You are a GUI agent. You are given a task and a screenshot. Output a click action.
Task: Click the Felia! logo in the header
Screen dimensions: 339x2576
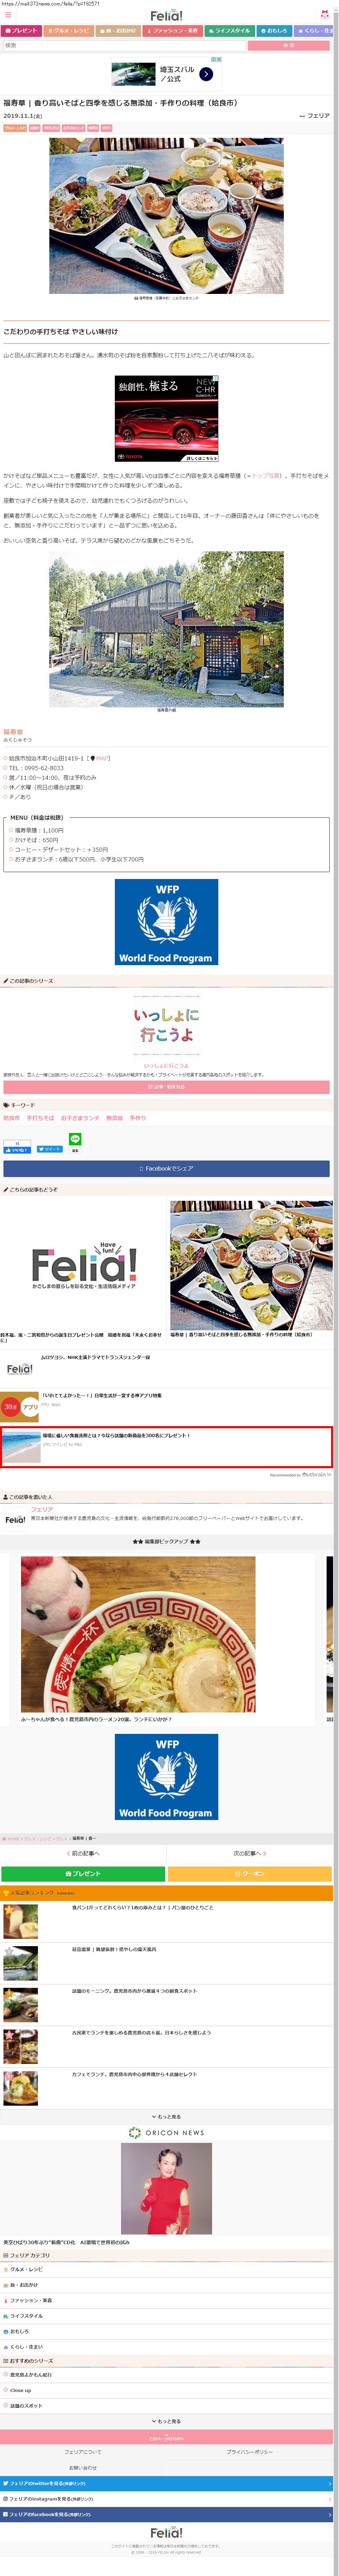(166, 16)
